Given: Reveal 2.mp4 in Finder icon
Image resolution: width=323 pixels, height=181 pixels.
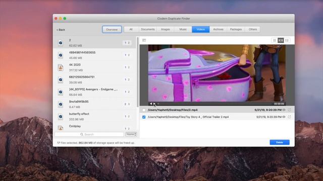Looking at the screenshot, I should click(289, 110).
